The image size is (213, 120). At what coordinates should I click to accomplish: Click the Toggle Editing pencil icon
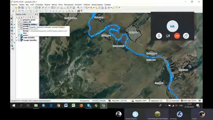[16, 11]
